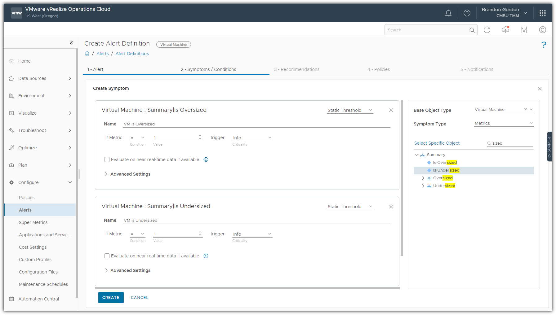Image resolution: width=556 pixels, height=315 pixels.
Task: Remove the Is Undersized symptom card
Action: coord(391,207)
